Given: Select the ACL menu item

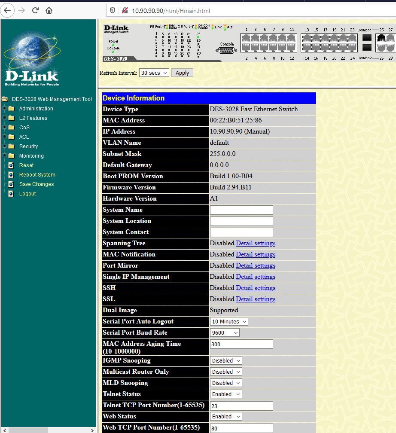Looking at the screenshot, I should pos(24,137).
